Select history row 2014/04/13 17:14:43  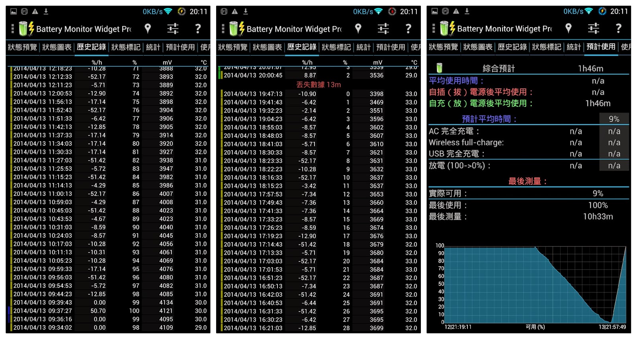(318, 244)
